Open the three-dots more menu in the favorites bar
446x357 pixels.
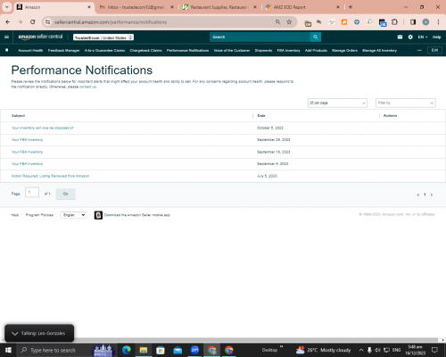click(x=419, y=50)
